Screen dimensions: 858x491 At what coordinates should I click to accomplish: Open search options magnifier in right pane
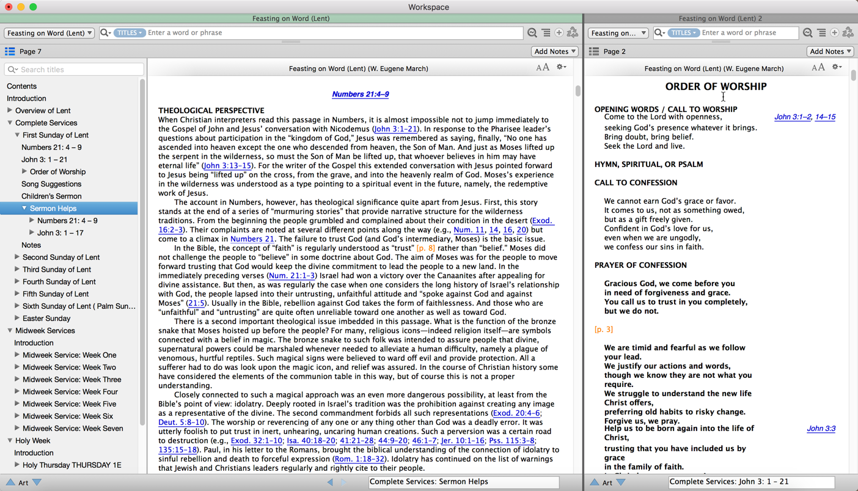(x=659, y=33)
